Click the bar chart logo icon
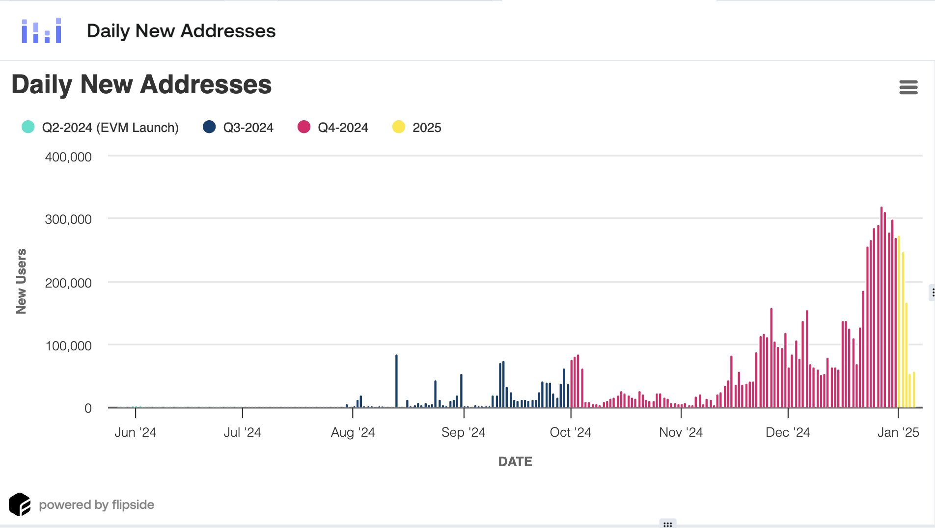Image resolution: width=935 pixels, height=528 pixels. pyautogui.click(x=42, y=31)
